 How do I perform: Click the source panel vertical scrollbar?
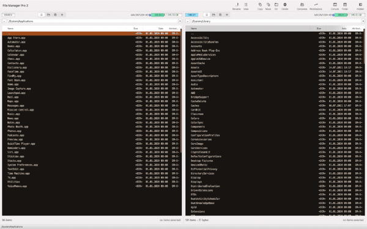(181, 90)
